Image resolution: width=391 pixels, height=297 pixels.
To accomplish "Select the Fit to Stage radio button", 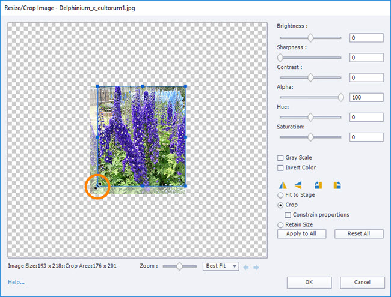I will (280, 195).
